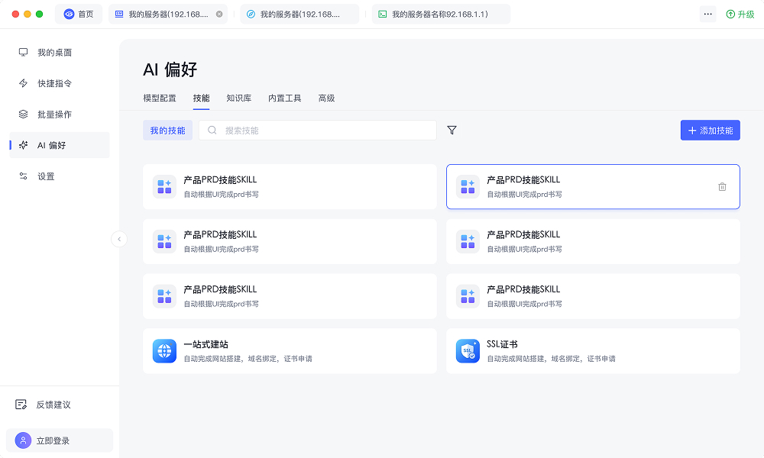This screenshot has width=764, height=458.
Task: Click the 我的技能 filter chip
Action: pos(167,131)
